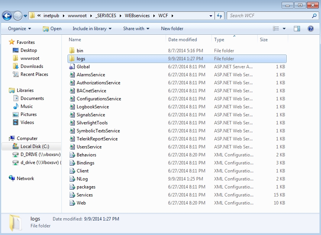321x235 pixels.
Task: Click inside the Search WCF field
Action: click(267, 16)
